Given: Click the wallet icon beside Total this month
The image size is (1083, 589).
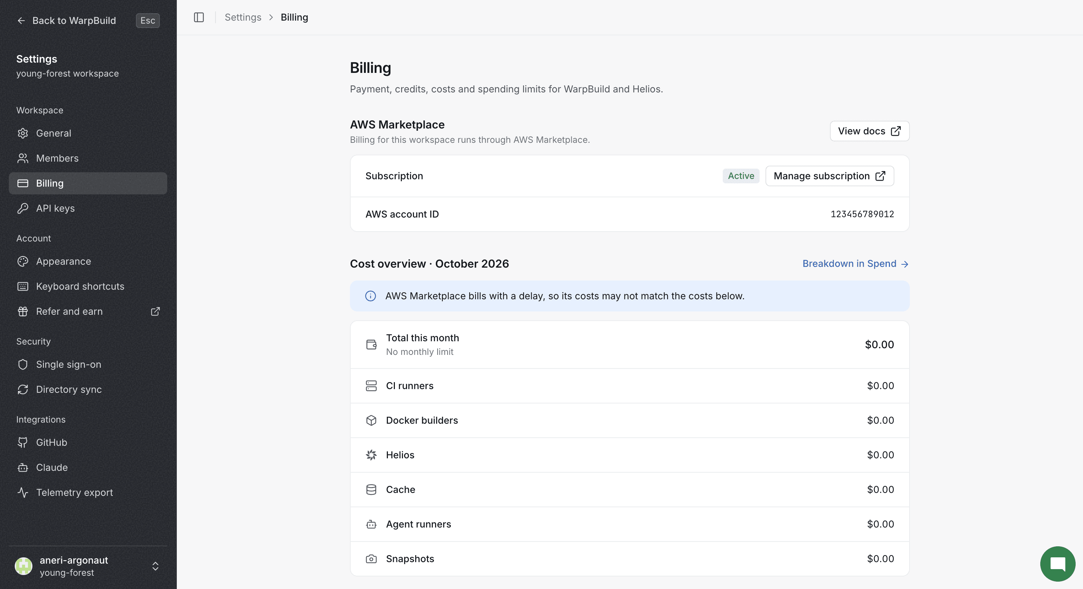Looking at the screenshot, I should coord(371,345).
